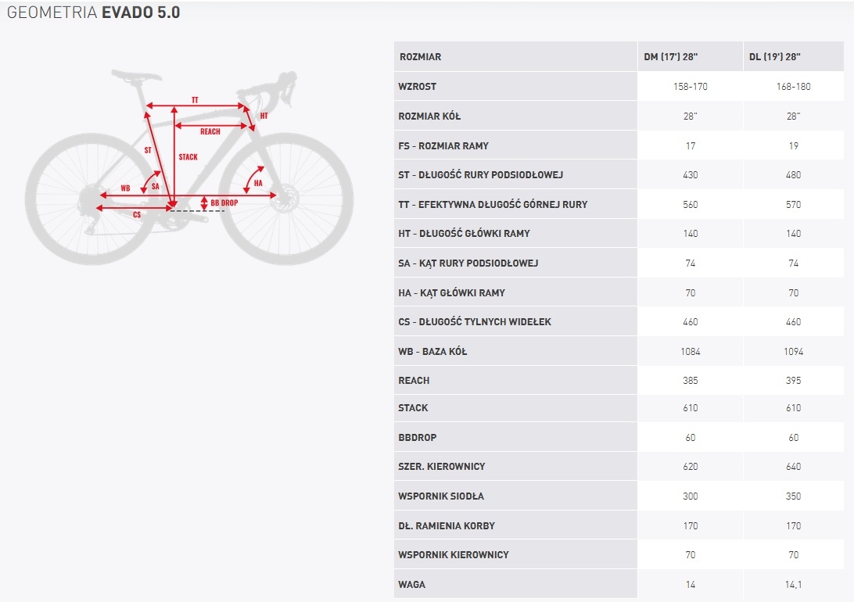Click the 1084 wheelbase value
Viewport: 854px width, 602px height.
click(x=690, y=352)
